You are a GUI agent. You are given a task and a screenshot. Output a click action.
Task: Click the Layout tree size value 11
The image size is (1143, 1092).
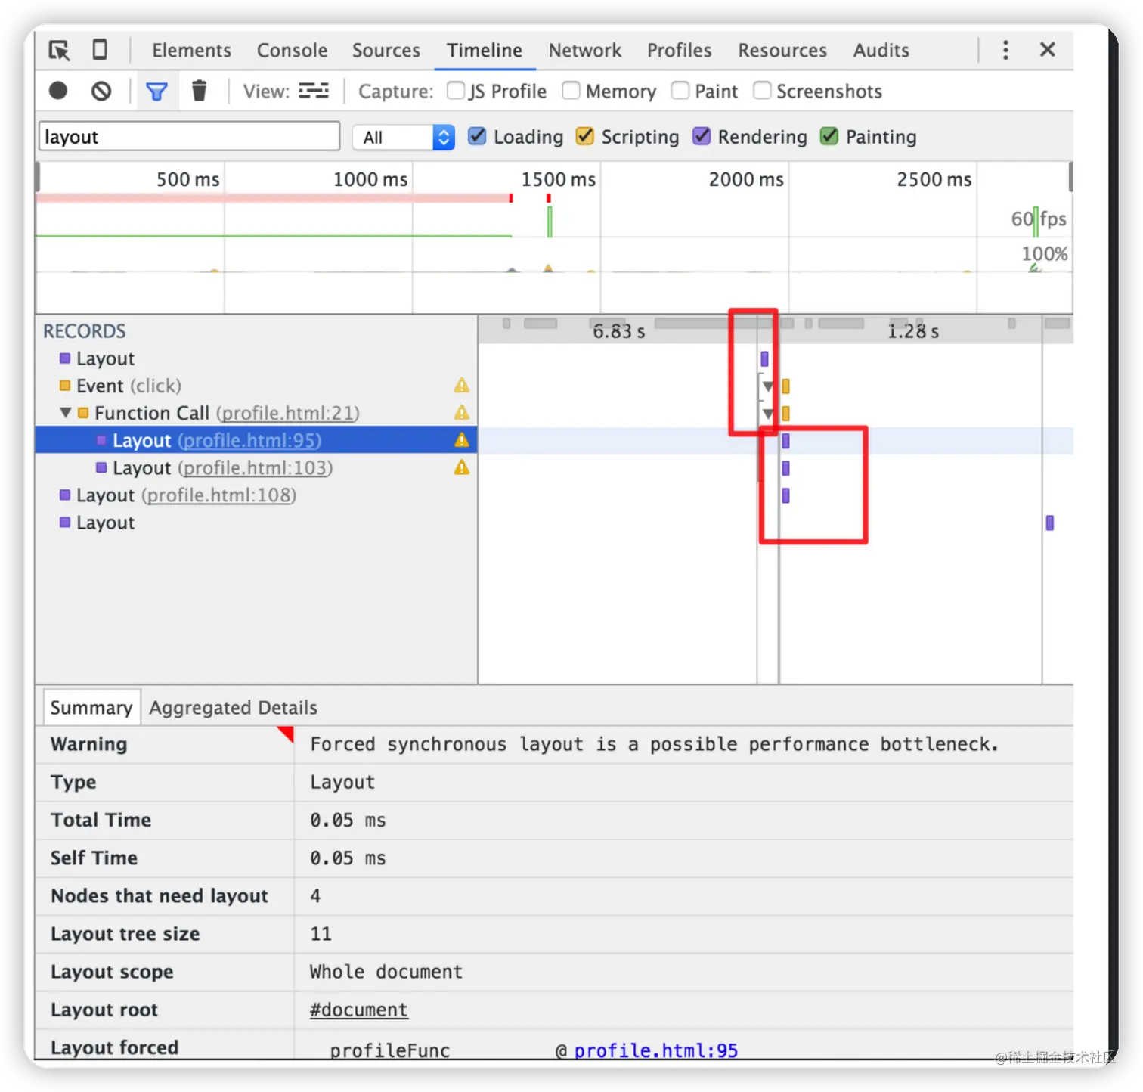[x=321, y=934]
